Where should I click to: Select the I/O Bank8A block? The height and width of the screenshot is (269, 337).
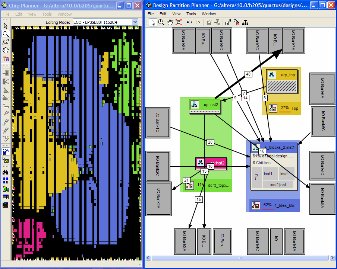click(183, 40)
